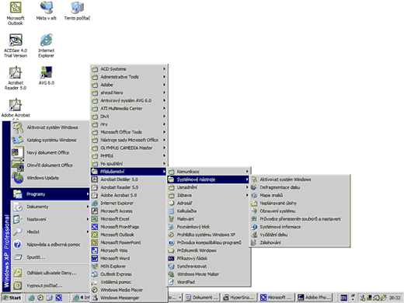Choose Windows Messenger menu entry
The width and height of the screenshot is (404, 303).
click(x=128, y=298)
